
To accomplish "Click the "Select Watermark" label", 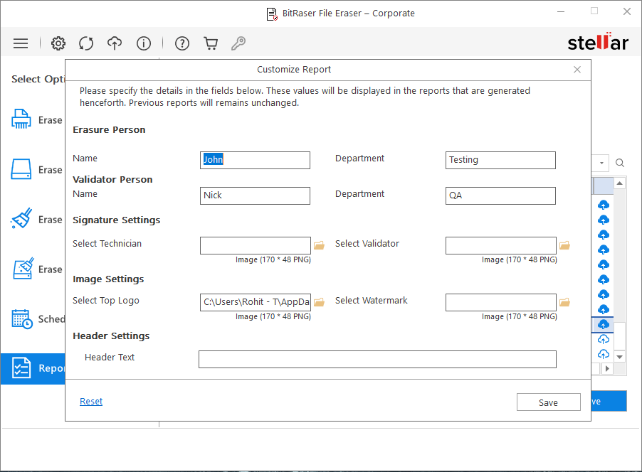I will pos(372,301).
